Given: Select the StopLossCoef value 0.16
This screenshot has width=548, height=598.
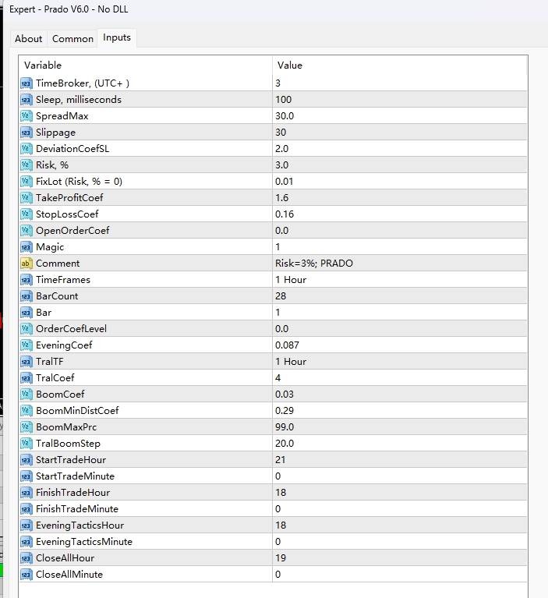Looking at the screenshot, I should click(399, 214).
